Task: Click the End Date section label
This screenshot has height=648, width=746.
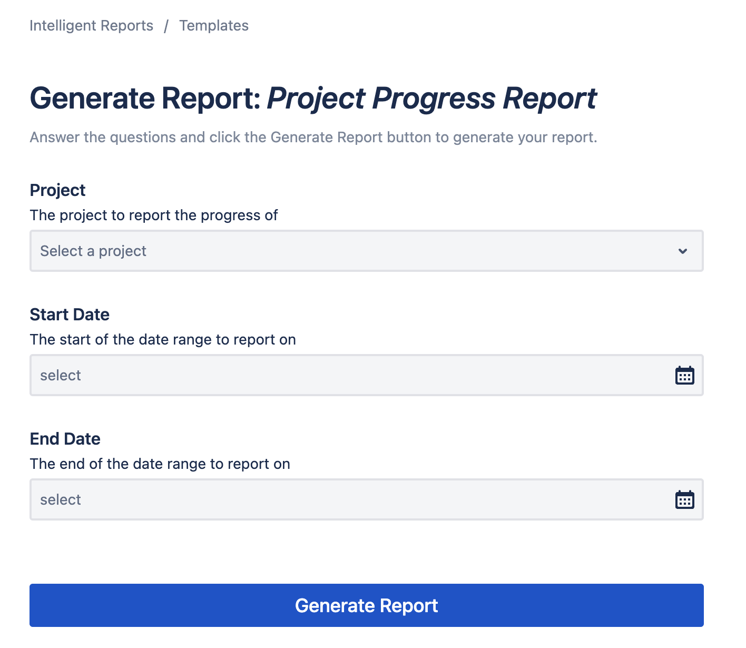Action: coord(65,438)
